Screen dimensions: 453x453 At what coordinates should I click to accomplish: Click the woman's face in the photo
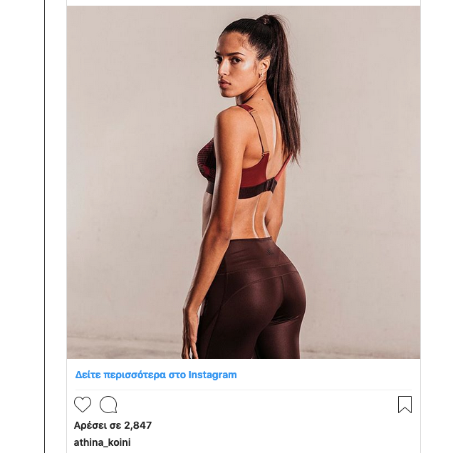tap(229, 68)
